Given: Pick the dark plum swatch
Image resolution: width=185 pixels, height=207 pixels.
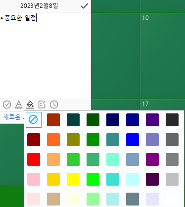Looking at the screenshot, I should tap(152, 179).
